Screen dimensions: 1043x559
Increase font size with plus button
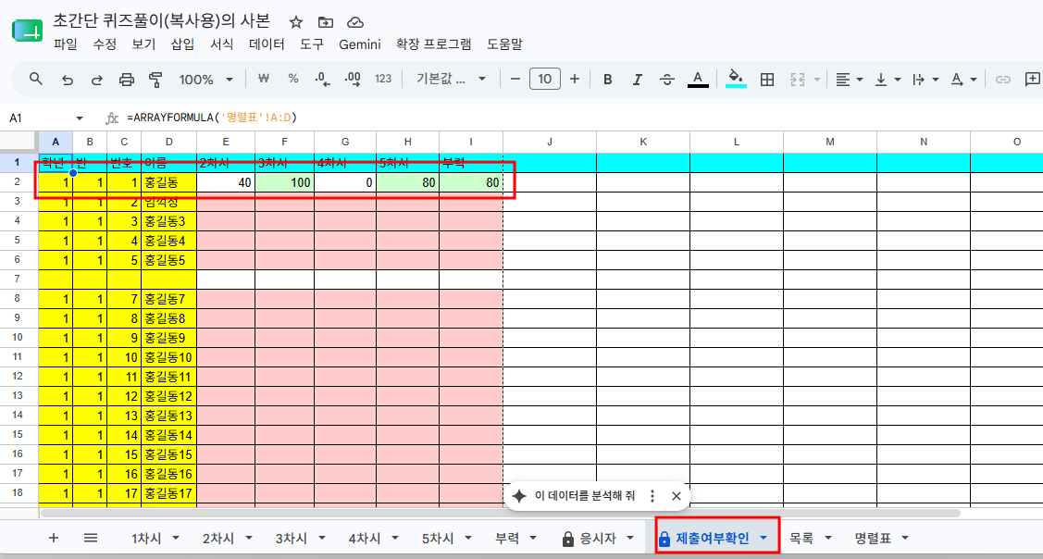pyautogui.click(x=575, y=80)
